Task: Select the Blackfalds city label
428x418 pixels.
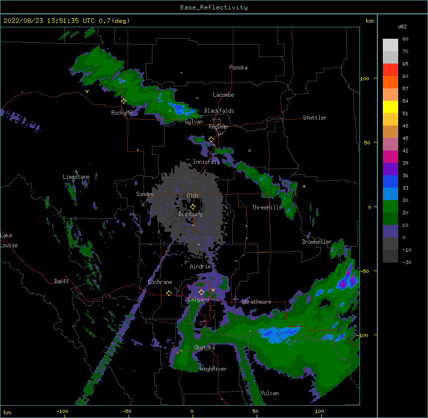Action: point(219,111)
